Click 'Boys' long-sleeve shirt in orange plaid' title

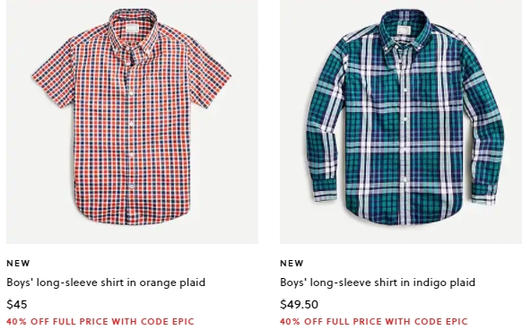tap(106, 282)
